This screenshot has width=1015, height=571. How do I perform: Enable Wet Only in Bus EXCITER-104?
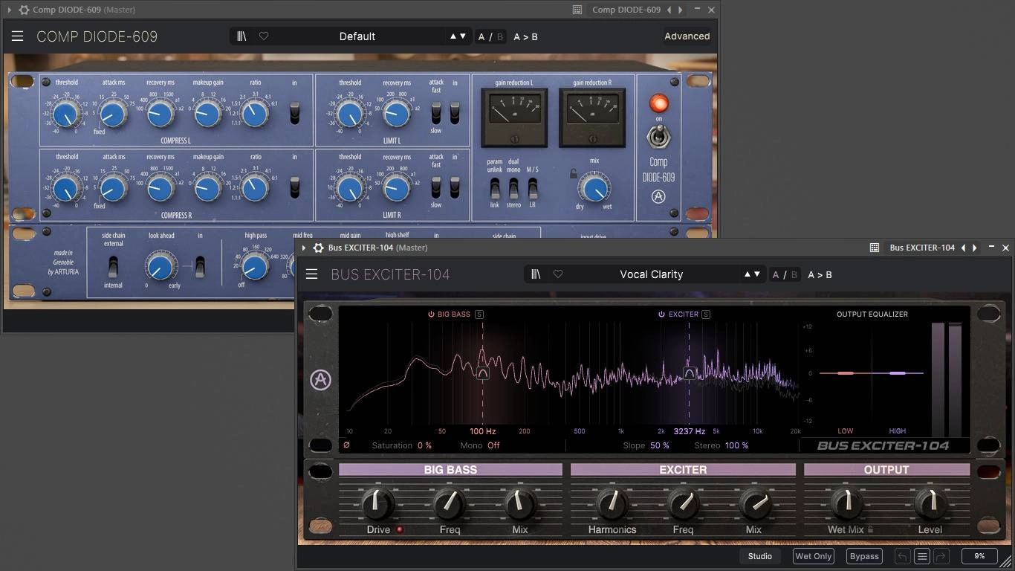pyautogui.click(x=814, y=556)
